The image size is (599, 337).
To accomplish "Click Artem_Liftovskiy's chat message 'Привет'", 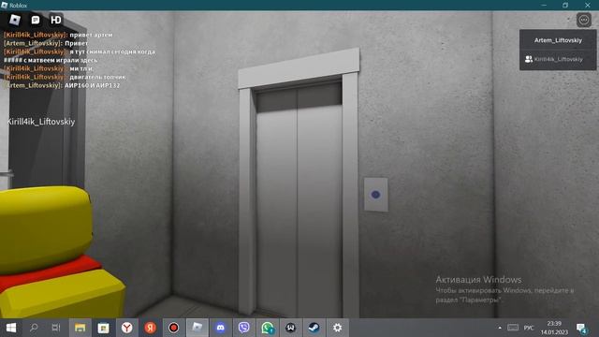I will pos(76,43).
